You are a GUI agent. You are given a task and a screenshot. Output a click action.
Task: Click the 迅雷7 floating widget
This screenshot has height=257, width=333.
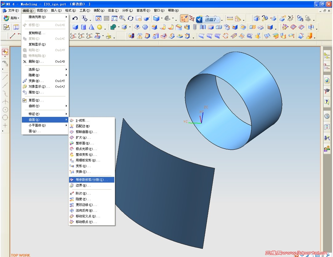tap(208, 20)
